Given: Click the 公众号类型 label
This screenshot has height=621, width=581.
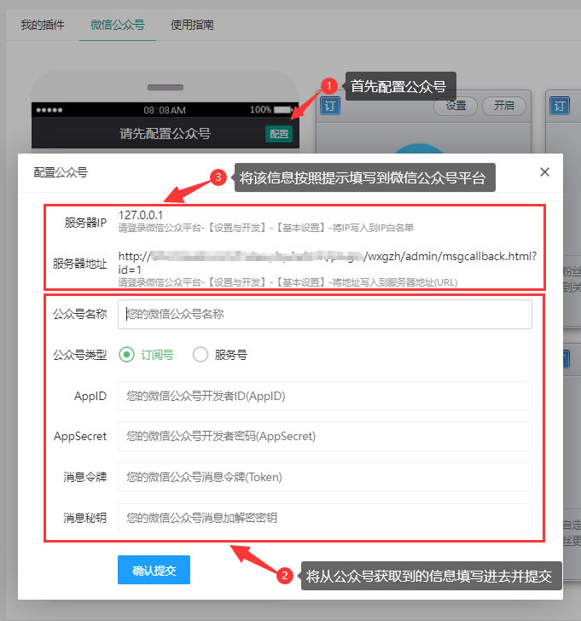Looking at the screenshot, I should (x=80, y=355).
